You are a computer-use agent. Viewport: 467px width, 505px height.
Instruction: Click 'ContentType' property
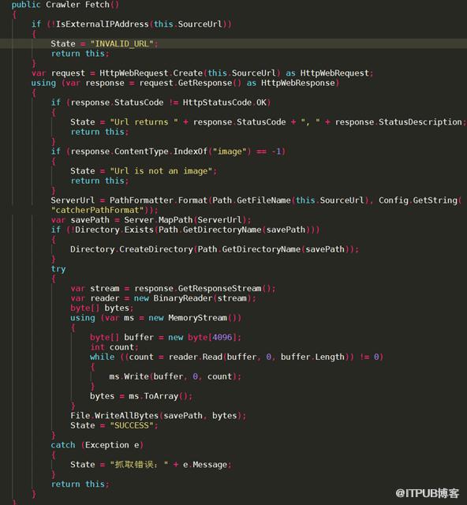141,151
